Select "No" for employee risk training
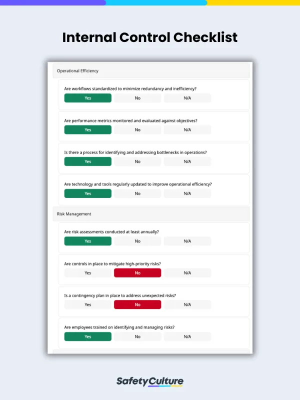This screenshot has width=300, height=400. coord(137,336)
